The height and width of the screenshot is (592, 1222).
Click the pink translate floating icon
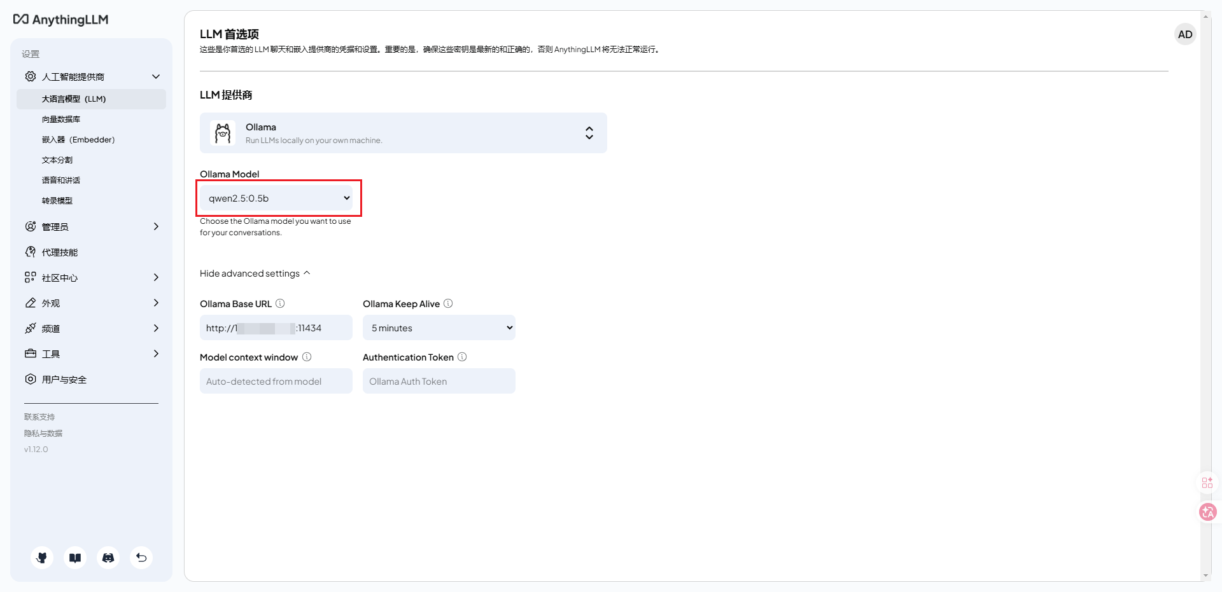click(1207, 512)
